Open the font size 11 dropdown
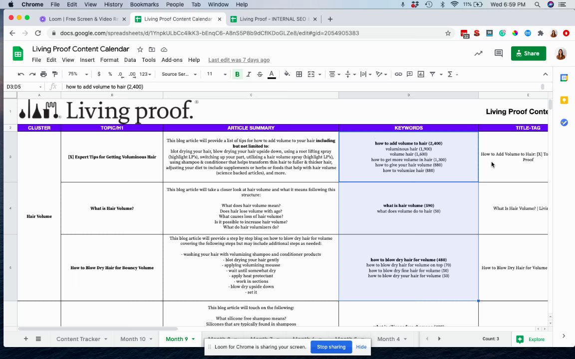The image size is (575, 359). (x=216, y=74)
